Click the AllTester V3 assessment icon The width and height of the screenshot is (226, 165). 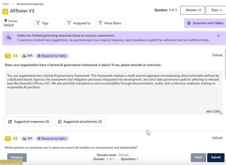(x=5, y=11)
